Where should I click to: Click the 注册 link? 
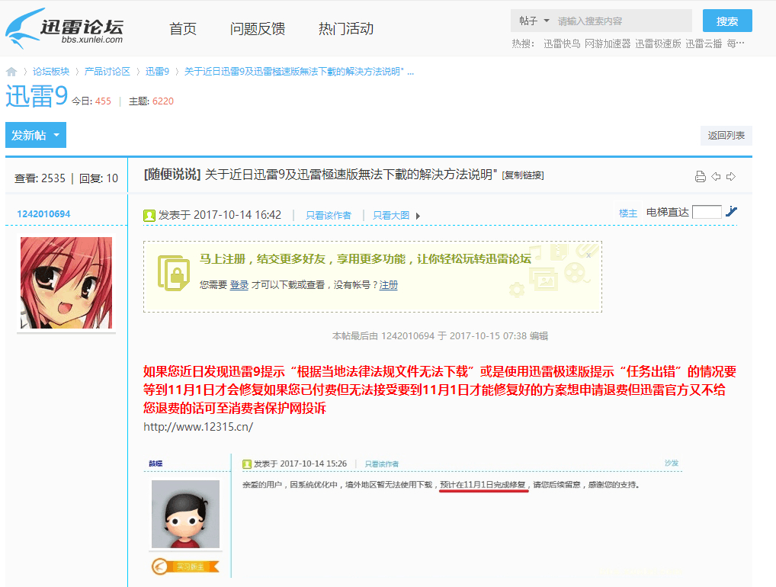pos(389,284)
